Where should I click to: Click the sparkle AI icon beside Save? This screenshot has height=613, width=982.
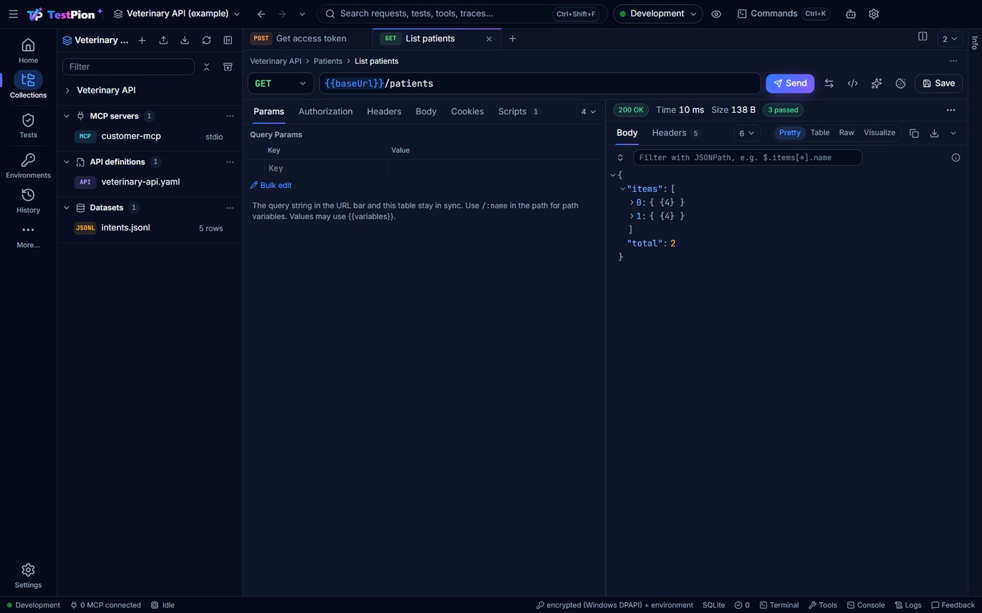(x=876, y=83)
